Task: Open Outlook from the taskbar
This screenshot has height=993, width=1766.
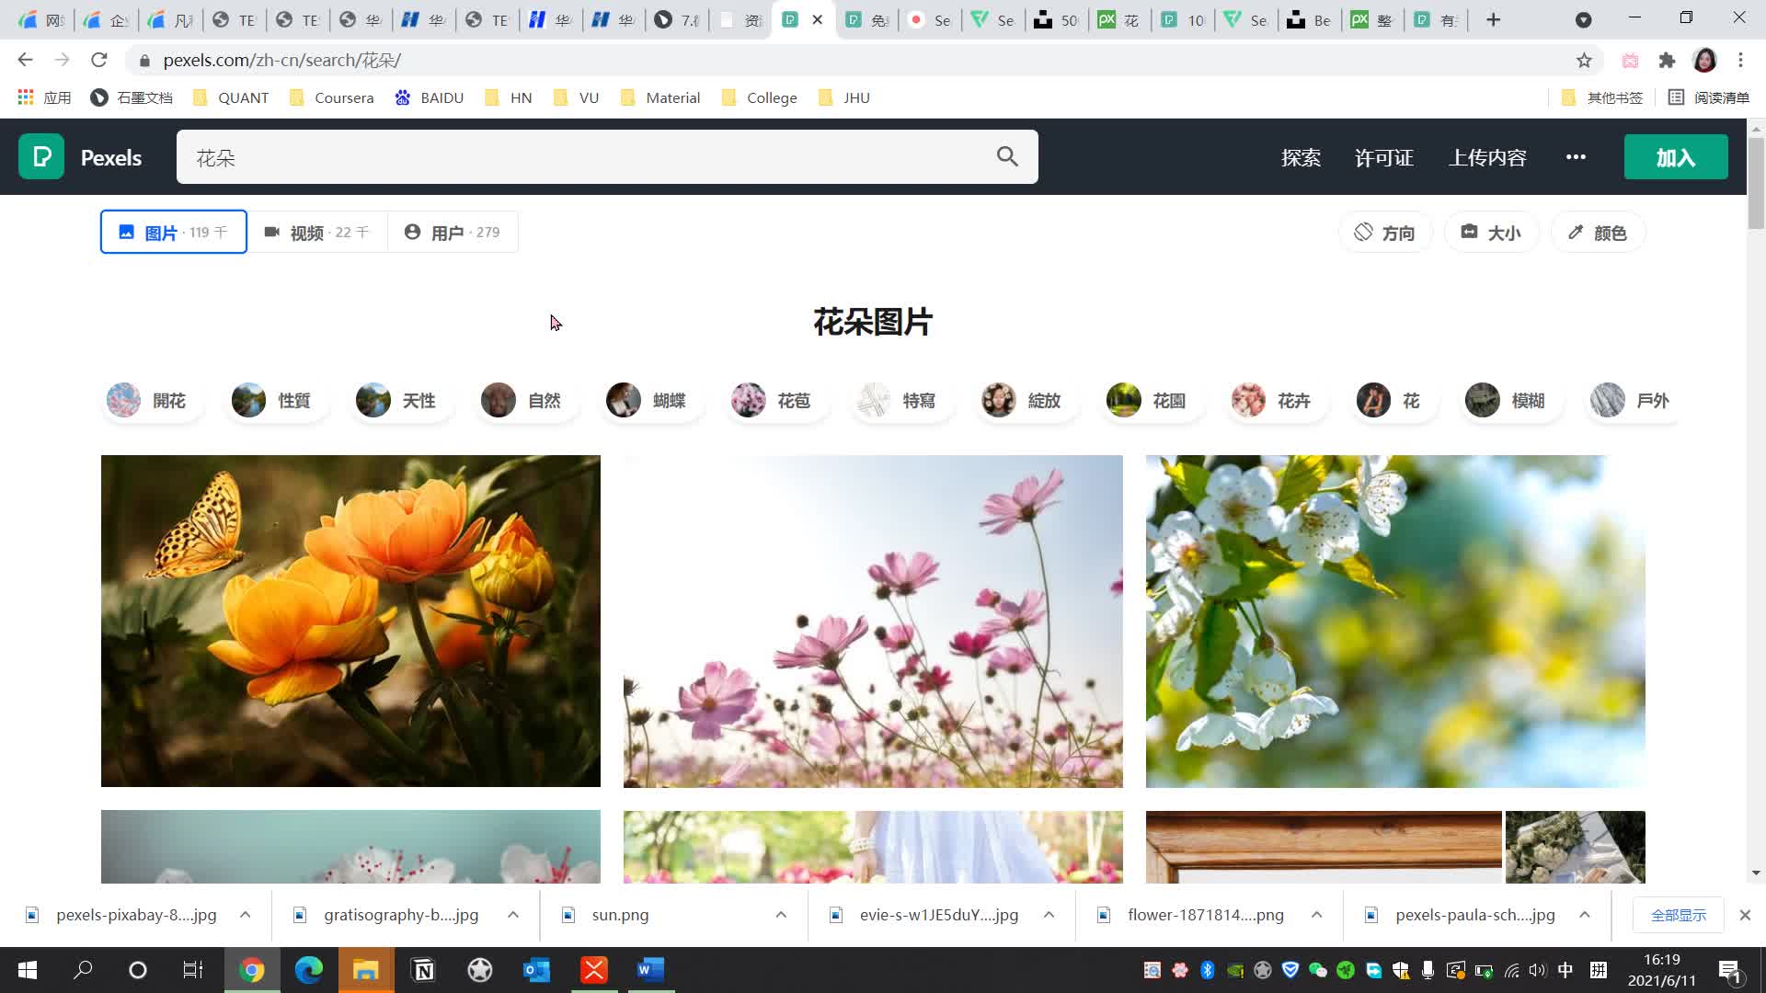Action: coord(537,970)
